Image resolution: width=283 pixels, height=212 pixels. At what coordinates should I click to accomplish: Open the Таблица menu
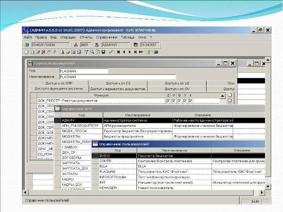tap(128, 37)
